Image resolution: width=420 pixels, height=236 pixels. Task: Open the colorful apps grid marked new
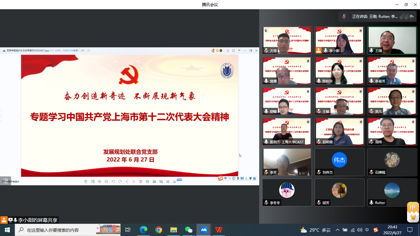tap(175, 181)
